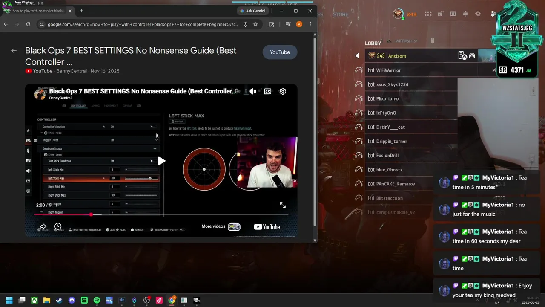Open STORE tab in game menu
545x307 pixels.
tap(341, 14)
